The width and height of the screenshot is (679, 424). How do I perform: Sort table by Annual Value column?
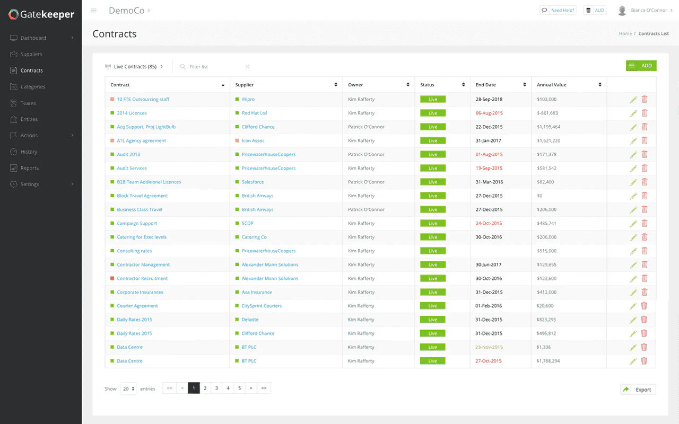click(569, 85)
